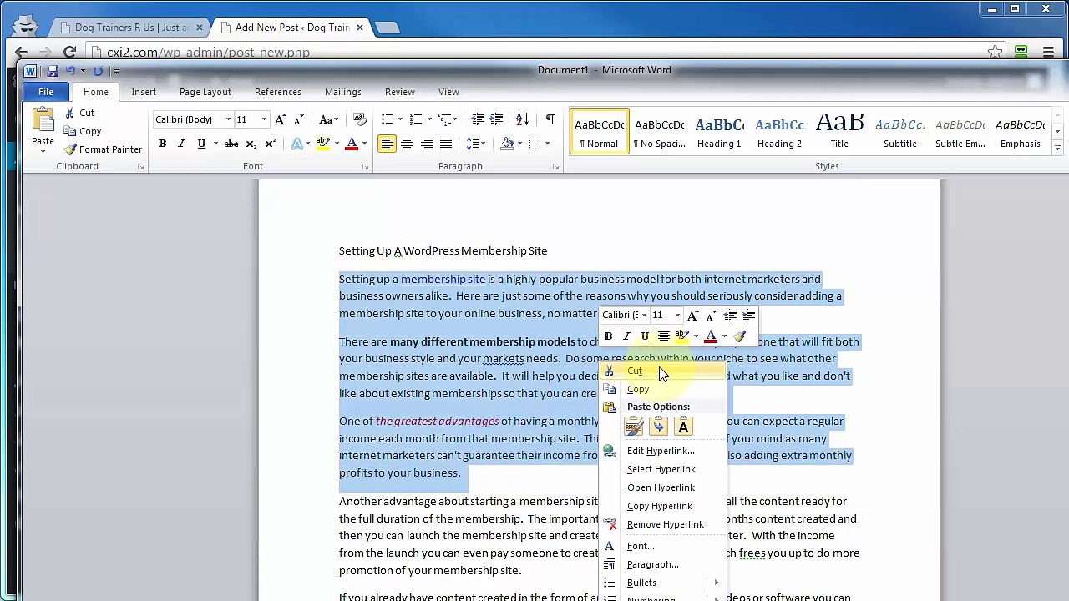Image resolution: width=1069 pixels, height=601 pixels.
Task: Toggle Align Text Left in the ribbon
Action: point(387,144)
